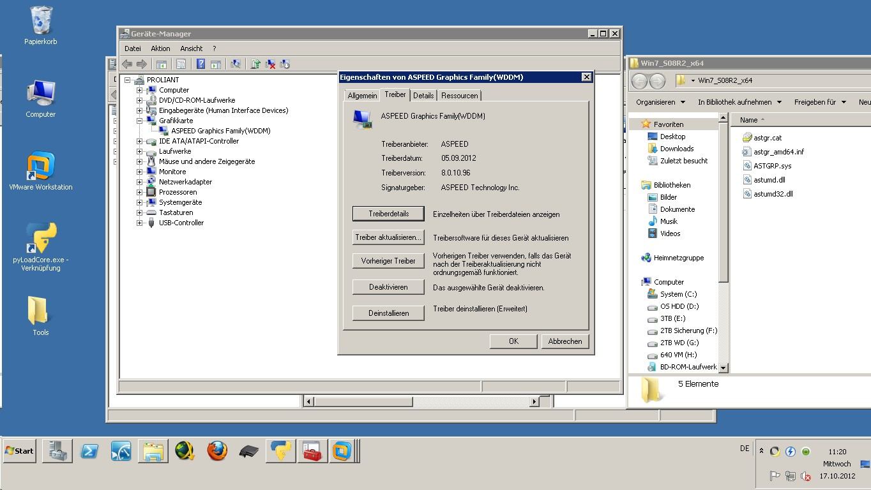The image size is (871, 490).
Task: Click the Deinstallieren button
Action: (x=388, y=313)
